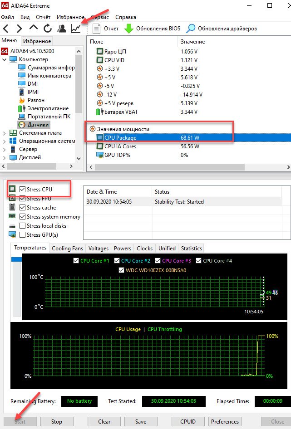This screenshot has width=291, height=429.
Task: Expand the Системная плата tree node
Action: (4, 133)
